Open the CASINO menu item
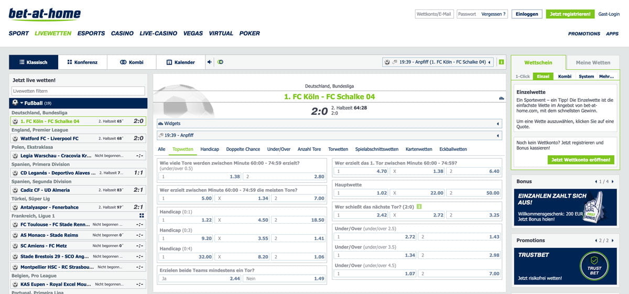 (122, 34)
